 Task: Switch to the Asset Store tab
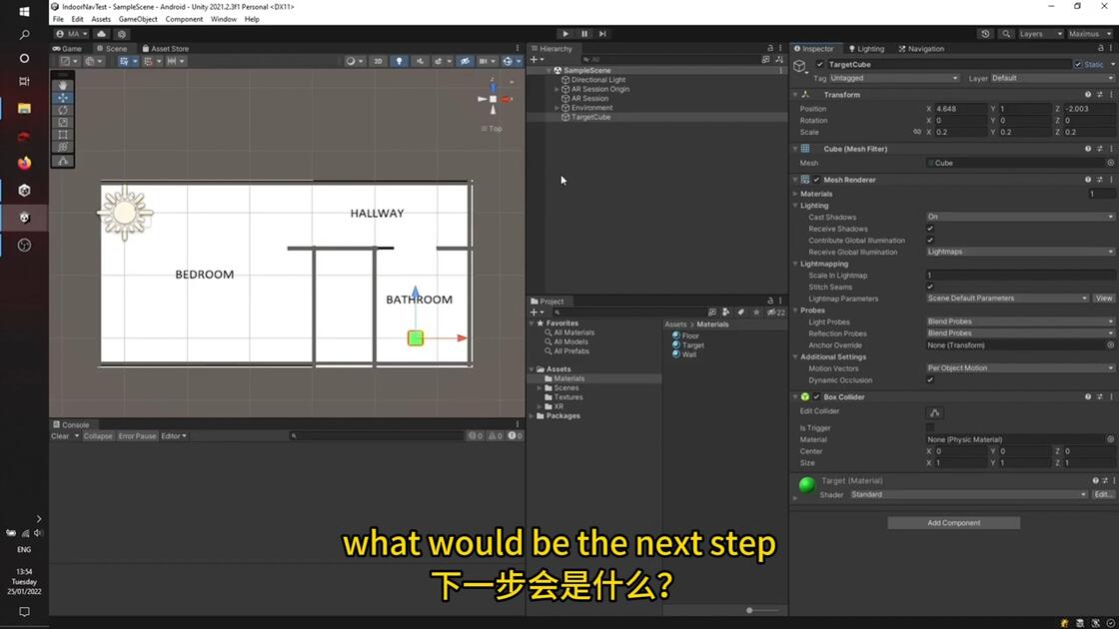click(x=166, y=49)
